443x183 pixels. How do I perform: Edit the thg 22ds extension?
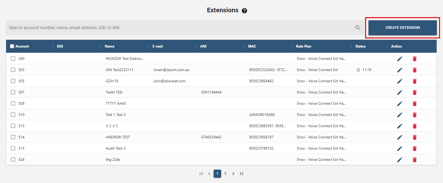click(x=399, y=160)
